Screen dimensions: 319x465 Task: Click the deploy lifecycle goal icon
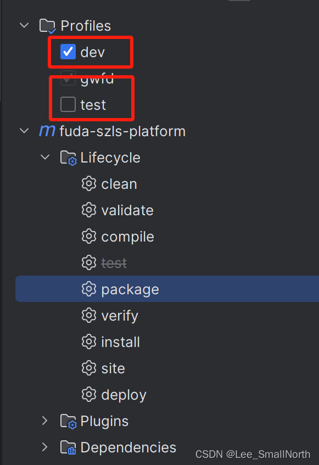tap(89, 394)
